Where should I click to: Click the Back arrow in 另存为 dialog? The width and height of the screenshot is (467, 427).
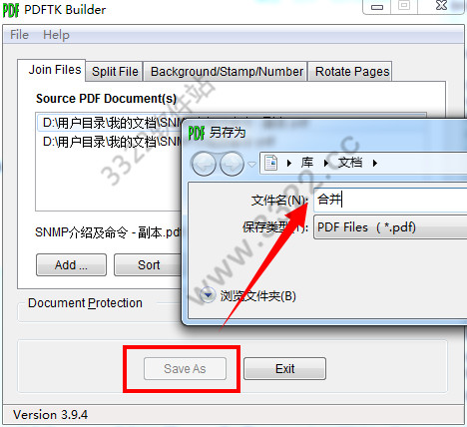tap(204, 164)
